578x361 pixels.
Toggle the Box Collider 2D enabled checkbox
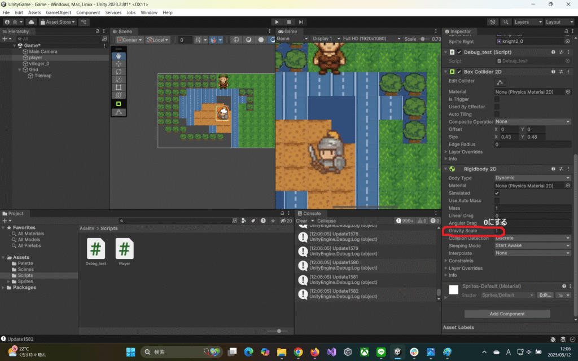[459, 72]
